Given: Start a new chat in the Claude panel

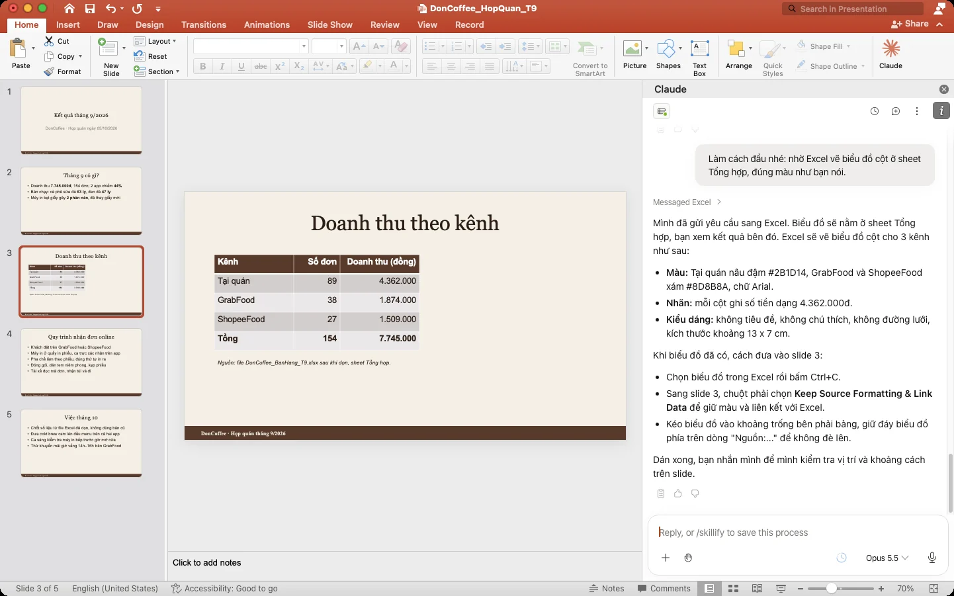Looking at the screenshot, I should (896, 111).
